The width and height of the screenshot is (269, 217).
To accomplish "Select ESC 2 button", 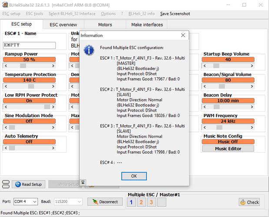I will click(x=141, y=202).
